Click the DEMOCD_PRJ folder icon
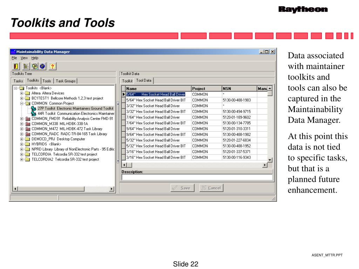359x269 pixels. pyautogui.click(x=27, y=139)
